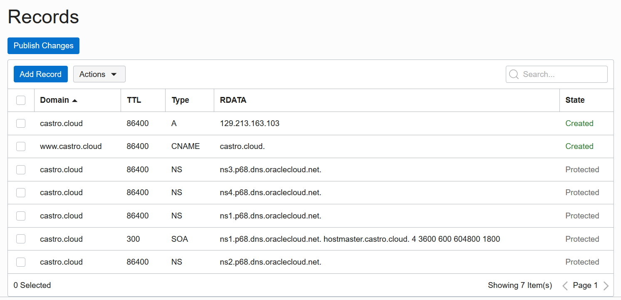Click the Type column header
Viewport: 621px width, 300px height.
tap(180, 100)
